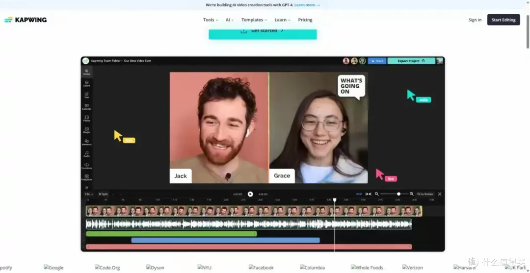The height and width of the screenshot is (273, 530).
Task: Click the Facebook logo in brand strip
Action: point(261,268)
